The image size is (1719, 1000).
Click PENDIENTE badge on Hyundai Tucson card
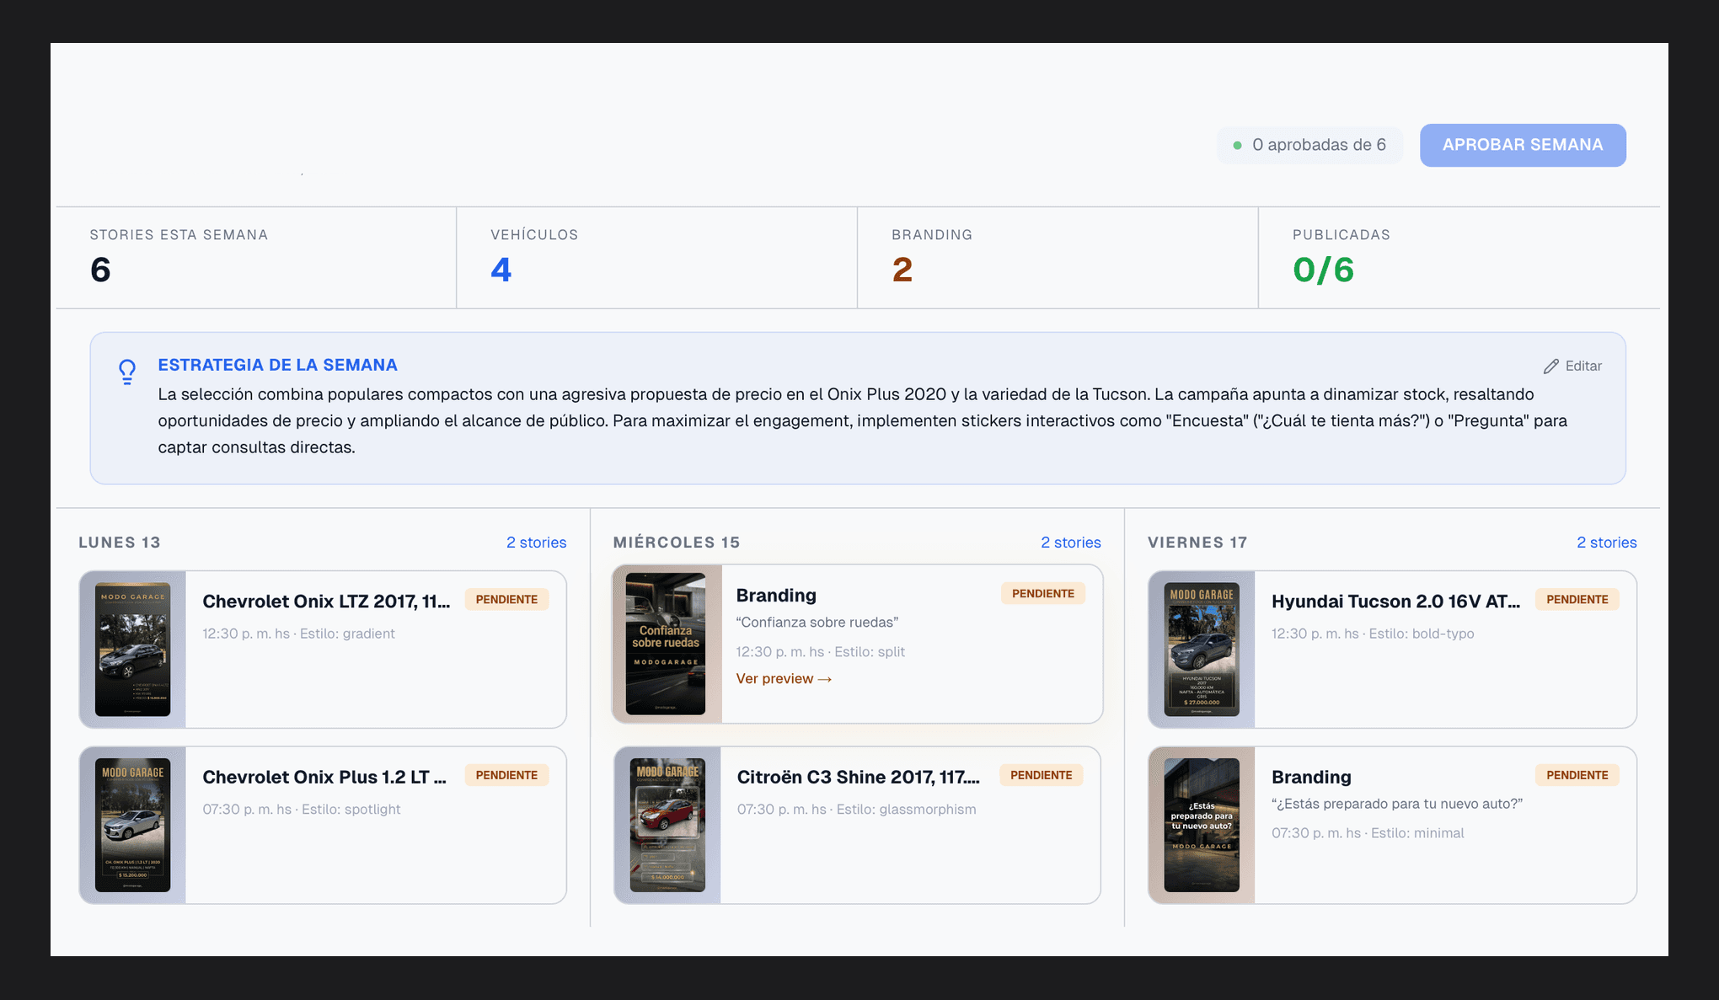pyautogui.click(x=1577, y=600)
